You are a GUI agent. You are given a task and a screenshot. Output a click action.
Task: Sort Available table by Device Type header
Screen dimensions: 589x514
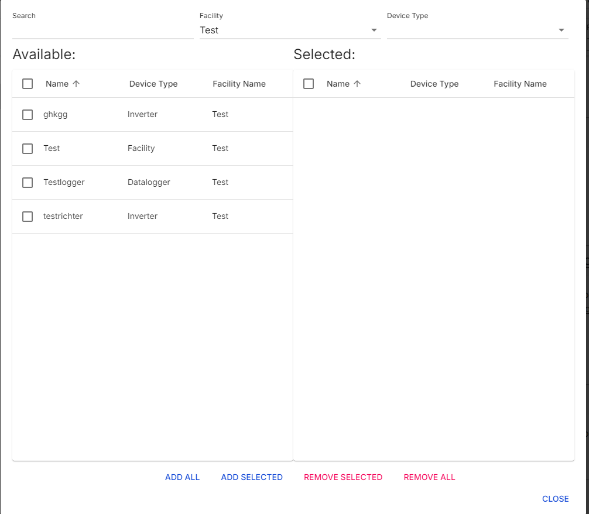pyautogui.click(x=153, y=84)
